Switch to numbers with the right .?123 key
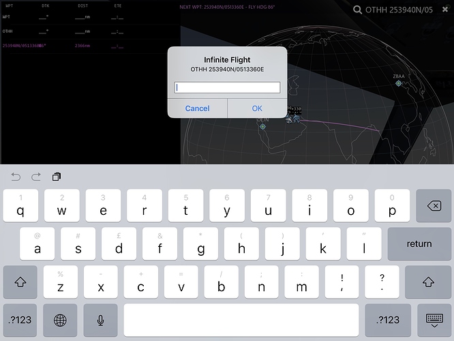This screenshot has height=341, width=454. click(x=388, y=320)
